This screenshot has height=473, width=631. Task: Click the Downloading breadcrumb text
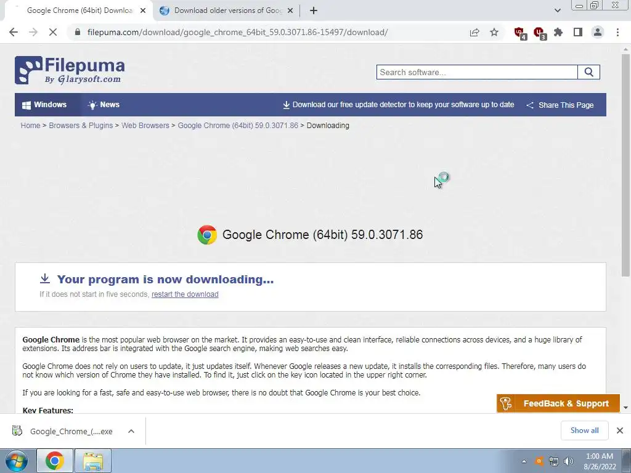[x=328, y=126]
